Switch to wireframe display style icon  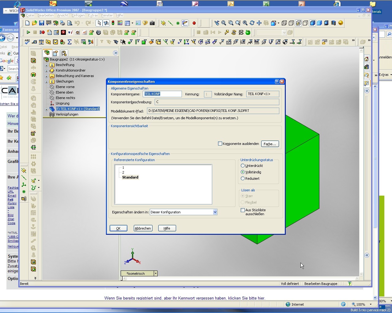(x=284, y=23)
